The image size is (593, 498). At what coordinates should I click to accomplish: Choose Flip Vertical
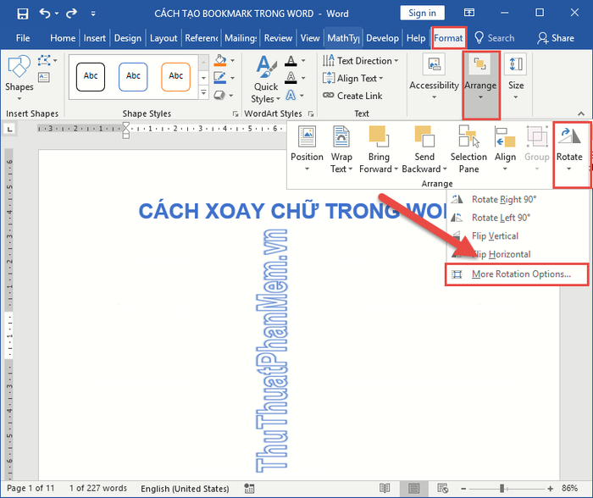pyautogui.click(x=495, y=236)
